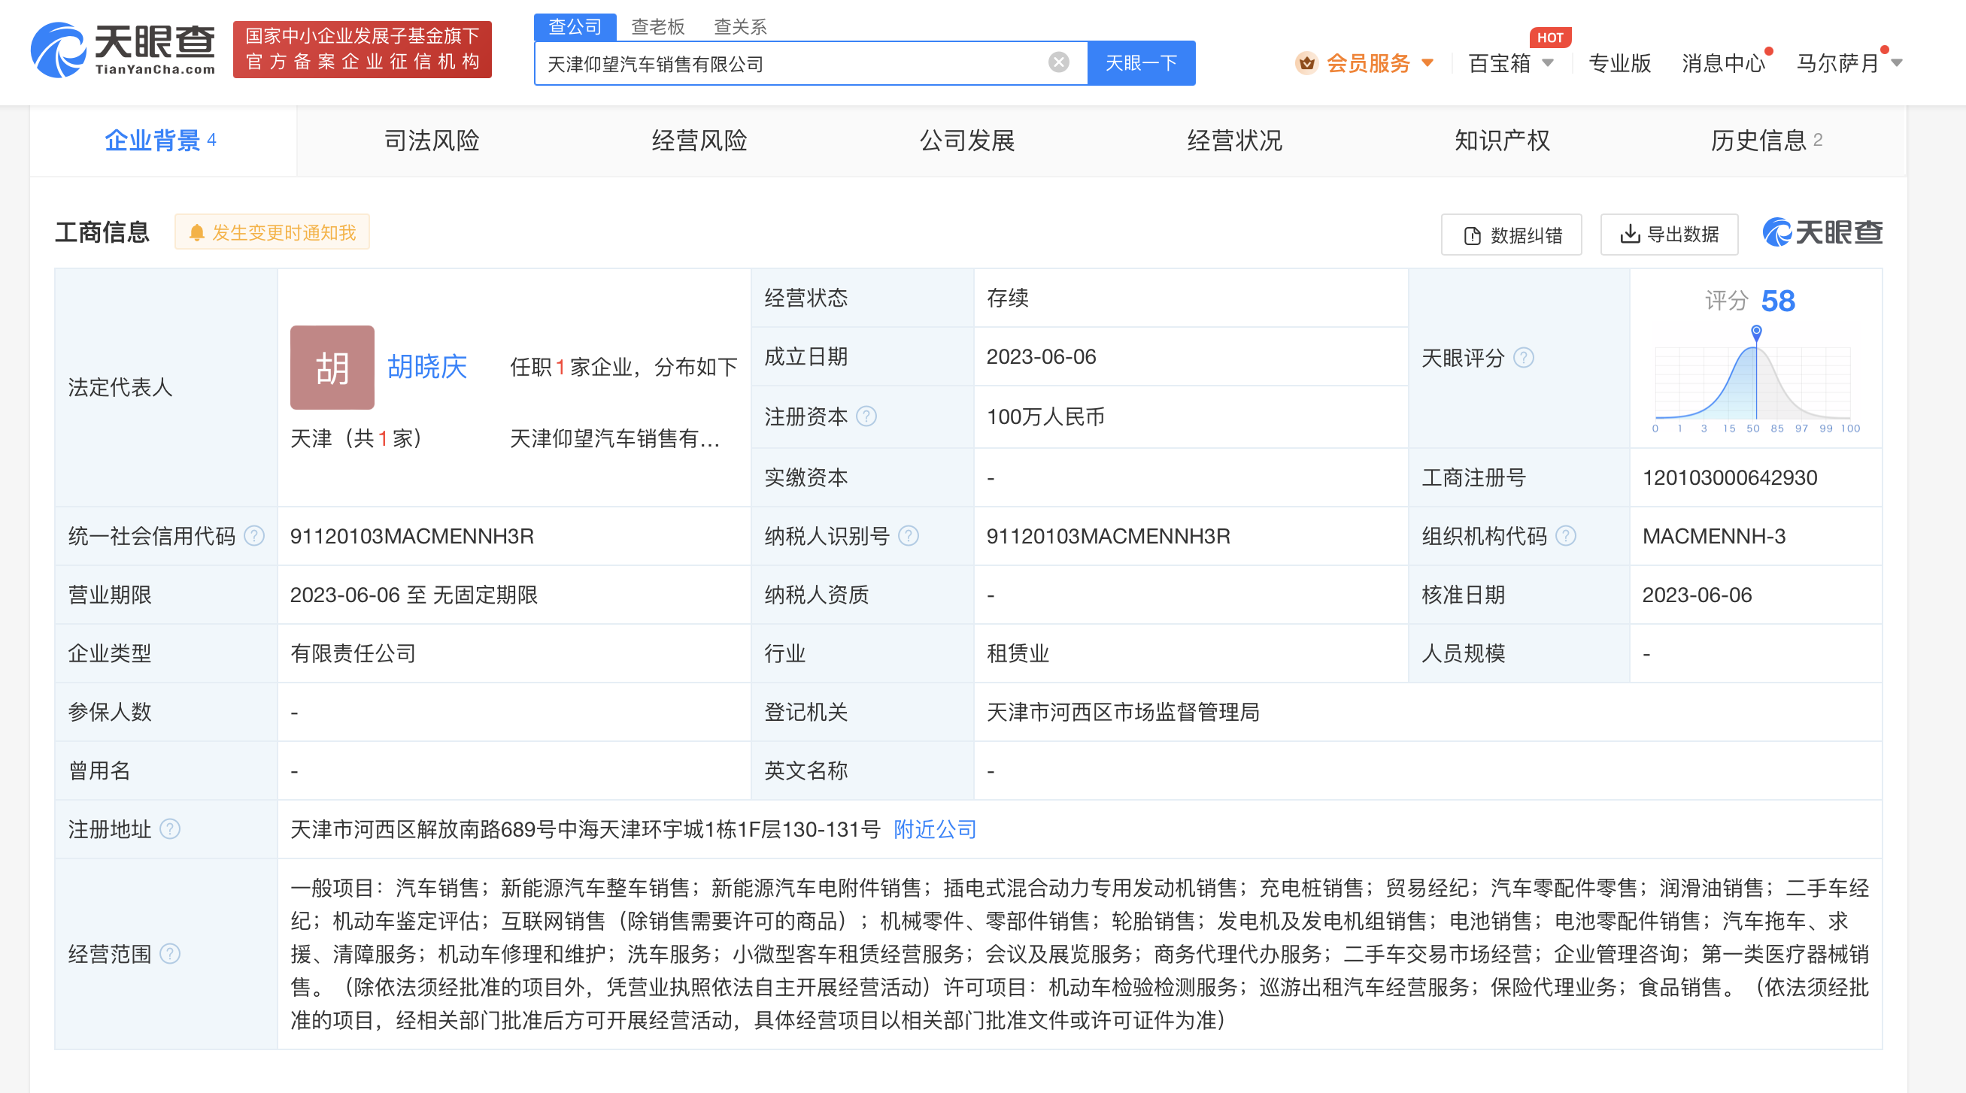1966x1093 pixels.
Task: Select the 成立日期 value 2023-06-06
Action: [x=1041, y=357]
